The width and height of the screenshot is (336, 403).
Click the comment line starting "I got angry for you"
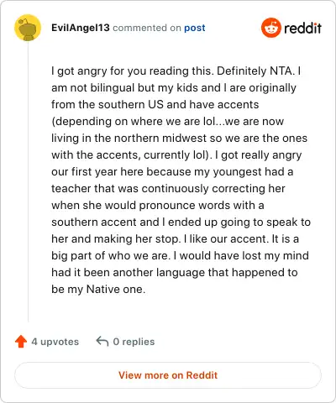click(176, 71)
